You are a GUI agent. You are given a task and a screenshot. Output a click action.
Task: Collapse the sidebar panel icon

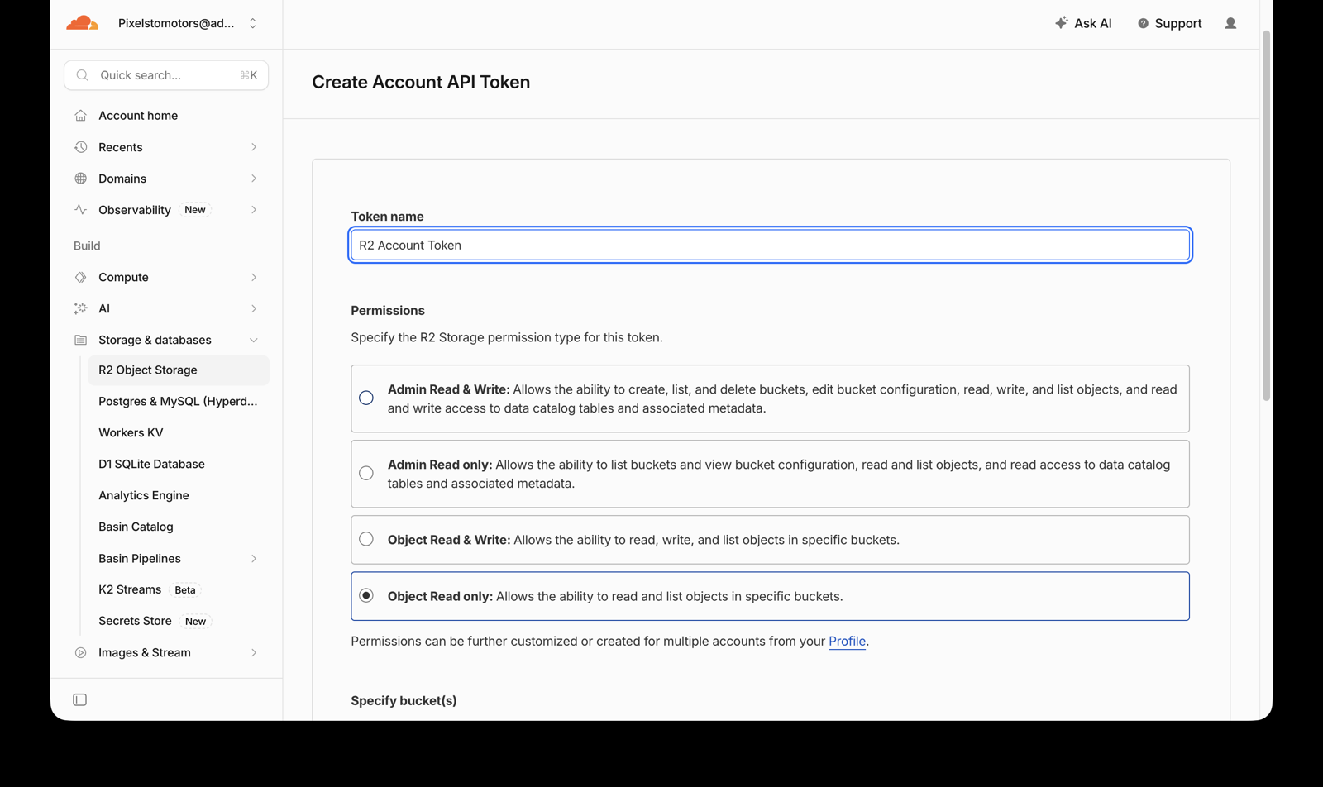79,700
